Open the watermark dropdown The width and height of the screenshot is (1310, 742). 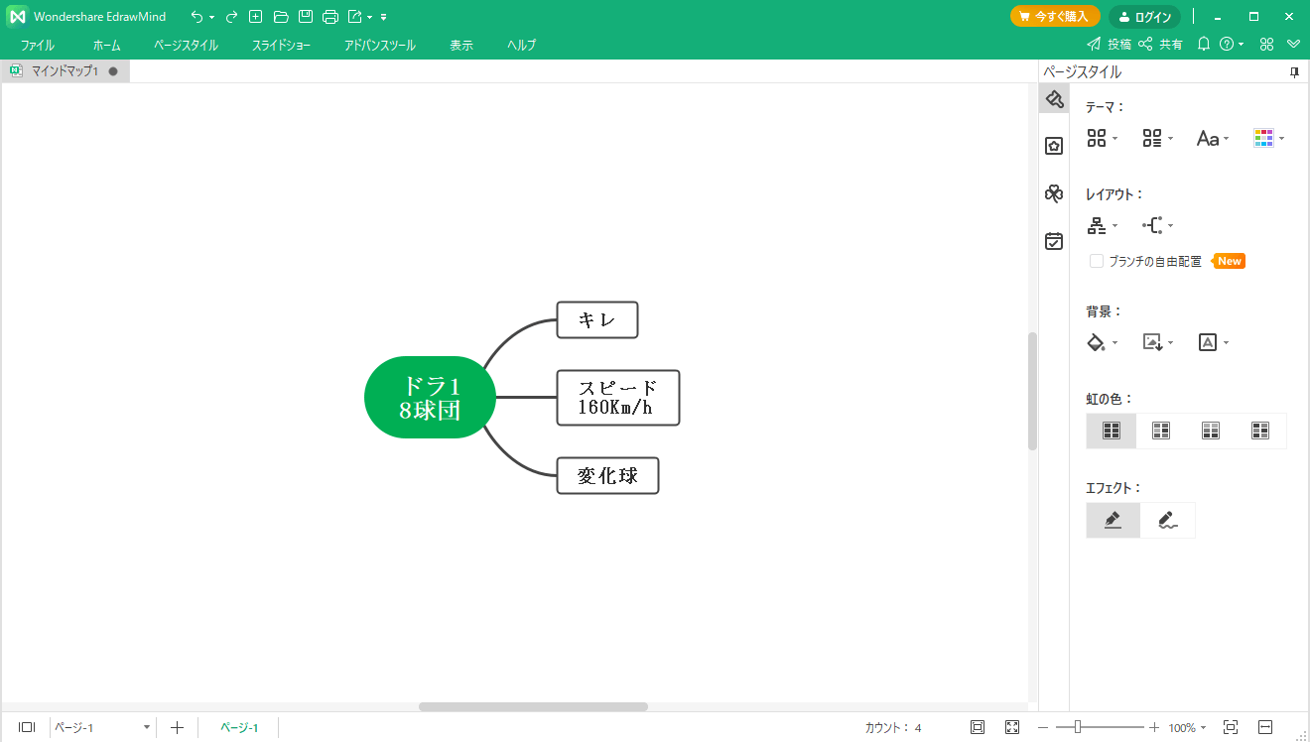pos(1213,342)
